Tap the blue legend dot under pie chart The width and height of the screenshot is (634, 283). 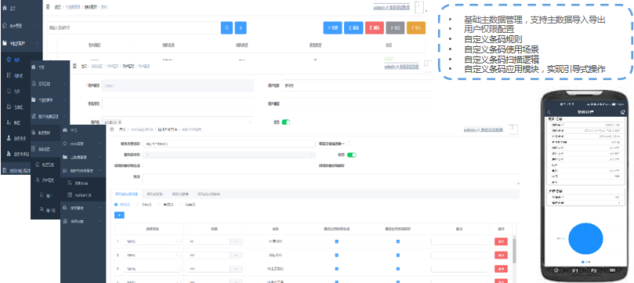tap(582, 262)
